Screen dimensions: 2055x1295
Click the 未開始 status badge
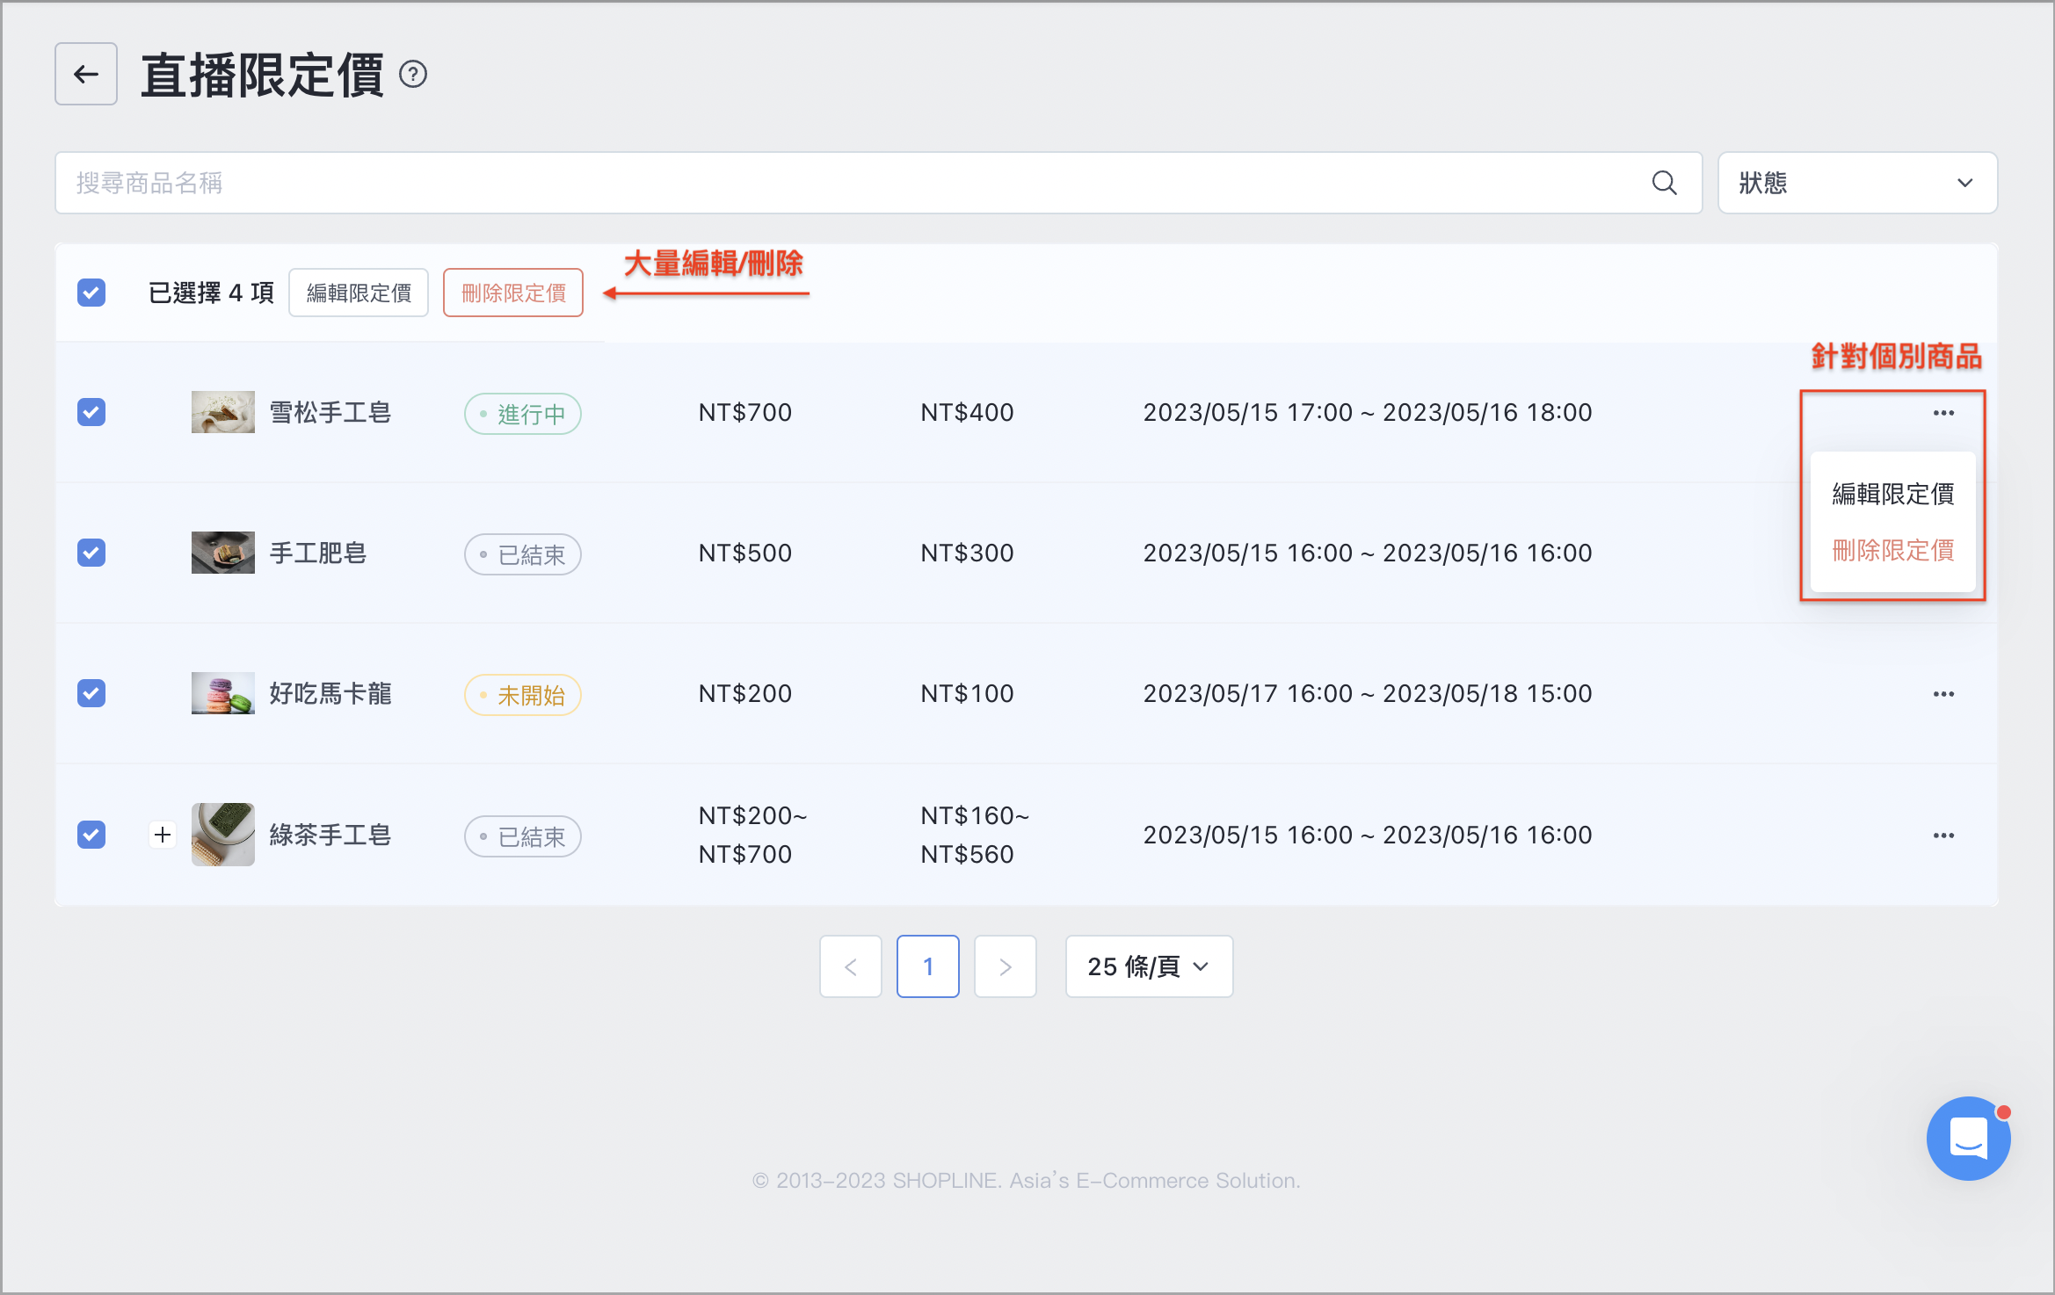tap(523, 695)
